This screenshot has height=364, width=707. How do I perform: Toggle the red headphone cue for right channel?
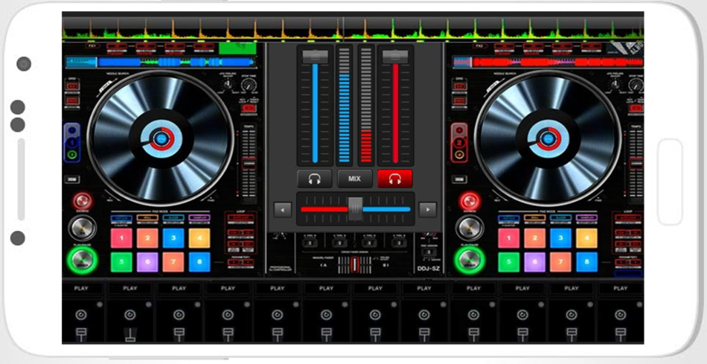[x=395, y=179]
